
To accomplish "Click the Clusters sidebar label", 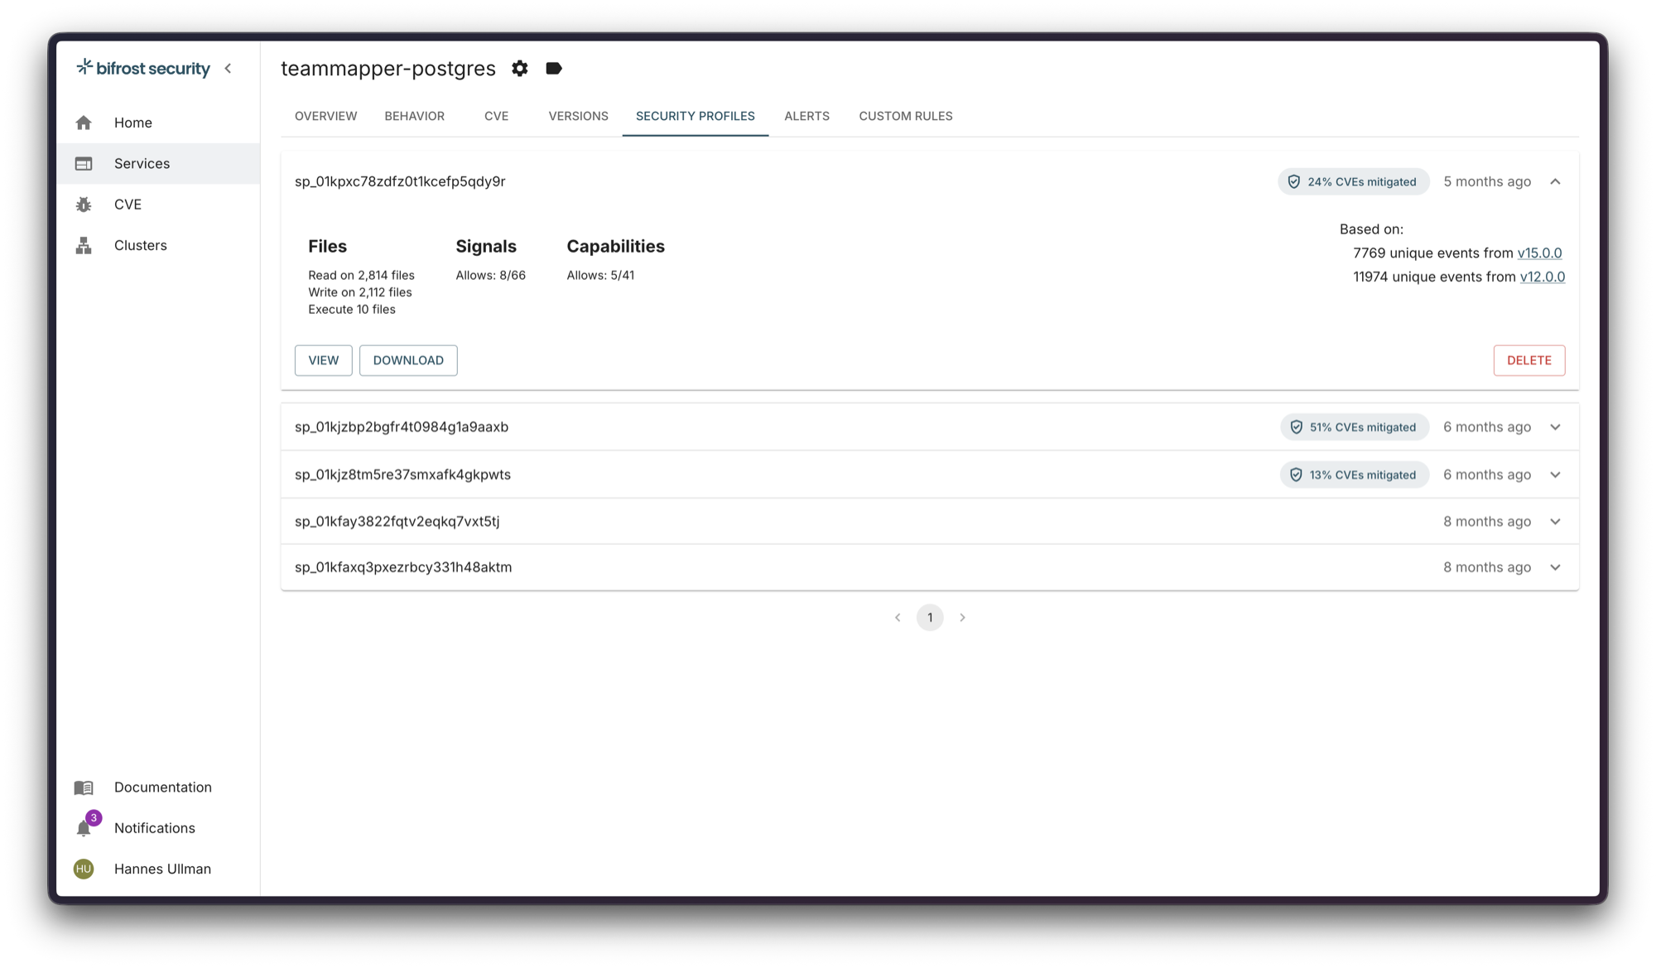I will coord(141,245).
